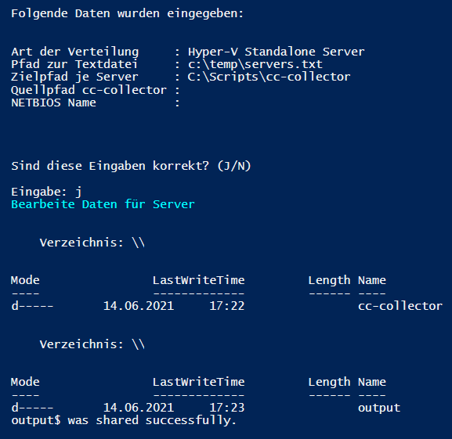Image resolution: width=452 pixels, height=439 pixels.
Task: Click the 'cc-collector' directory name entry
Action: (x=400, y=306)
